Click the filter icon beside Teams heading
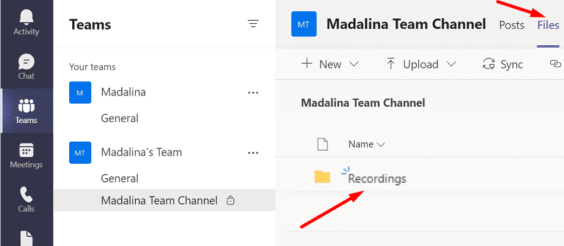564x246 pixels. click(253, 24)
